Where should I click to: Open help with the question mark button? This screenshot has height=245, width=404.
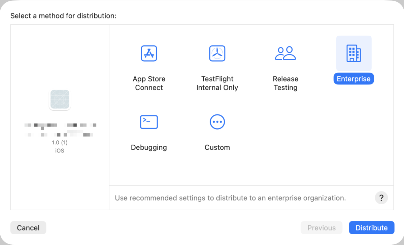pos(381,198)
